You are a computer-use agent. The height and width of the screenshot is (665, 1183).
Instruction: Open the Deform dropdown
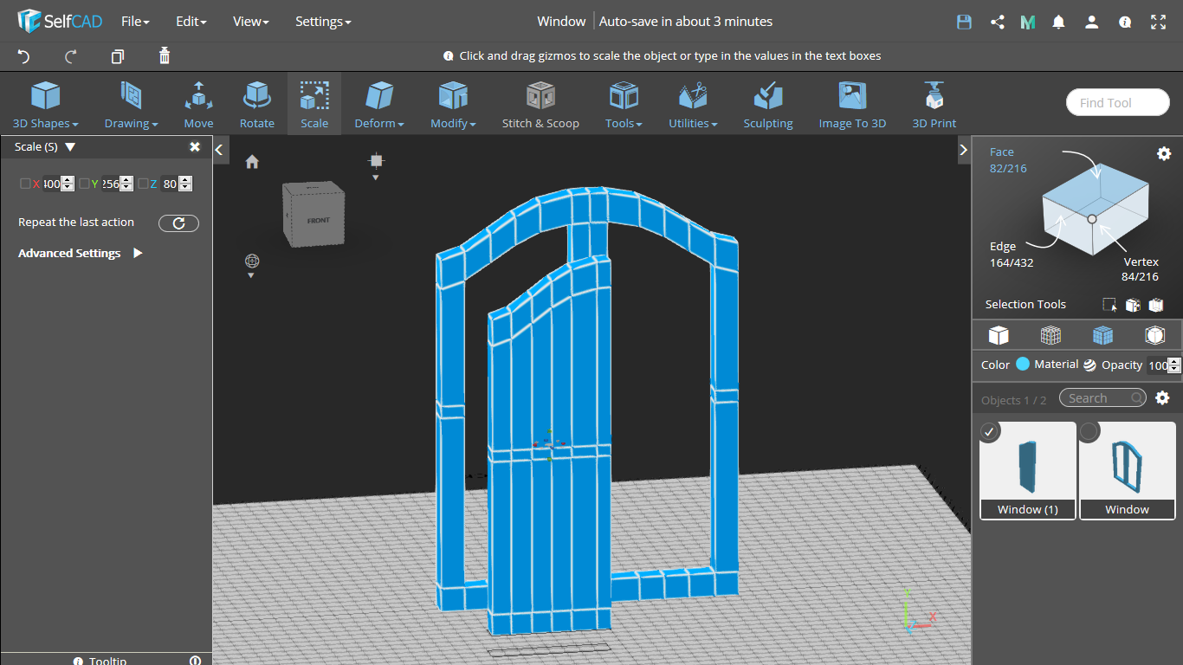pos(379,105)
